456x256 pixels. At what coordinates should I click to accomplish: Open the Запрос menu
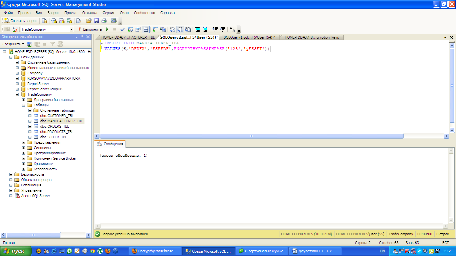pos(53,13)
